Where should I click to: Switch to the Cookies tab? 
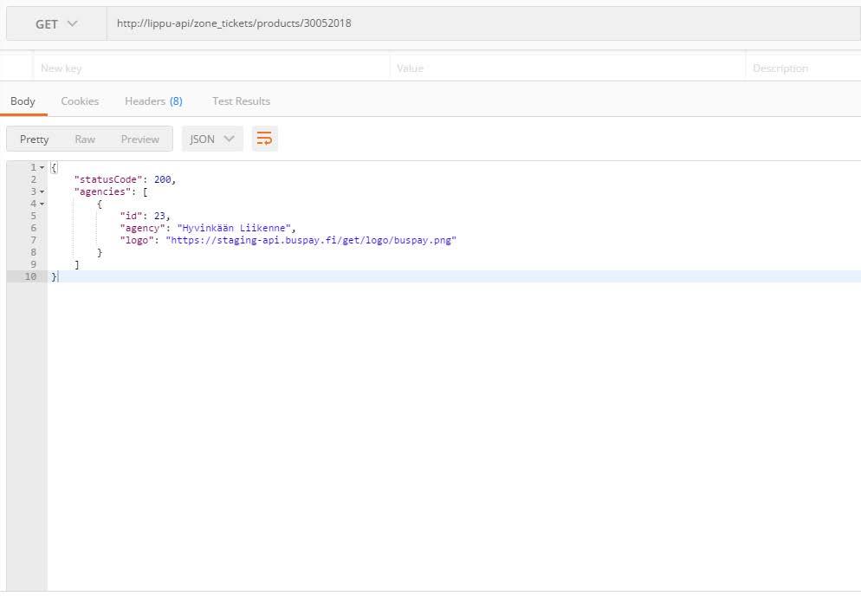click(80, 101)
